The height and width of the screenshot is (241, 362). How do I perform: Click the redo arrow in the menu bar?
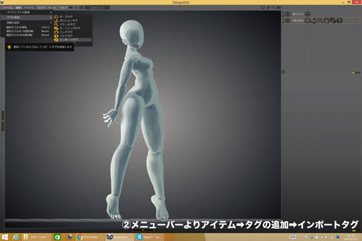point(76,7)
